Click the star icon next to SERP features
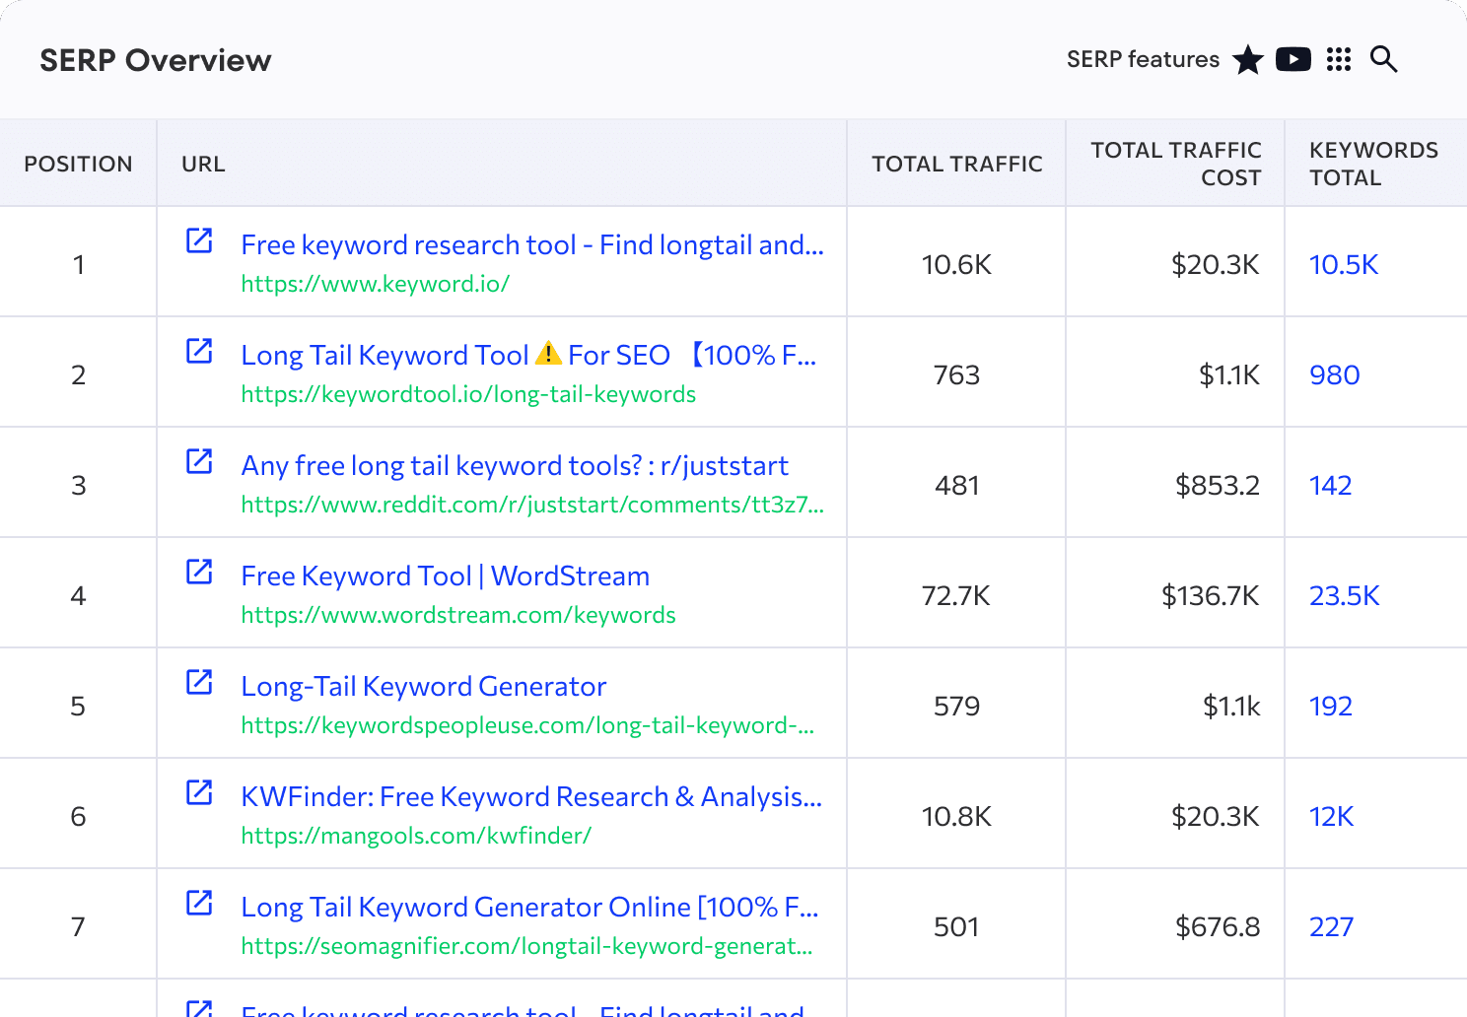The height and width of the screenshot is (1017, 1467). click(1248, 59)
